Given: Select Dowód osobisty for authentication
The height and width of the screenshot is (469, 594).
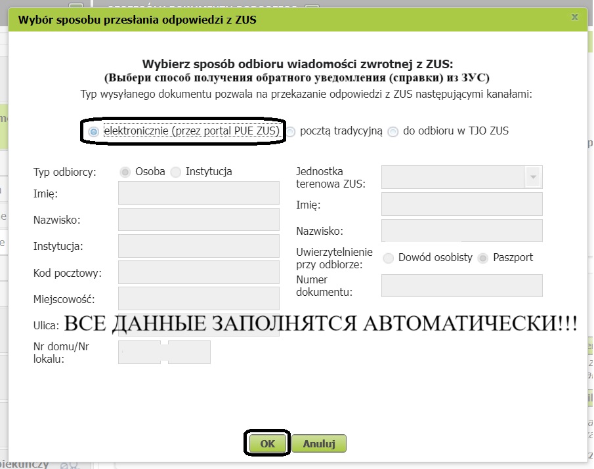Looking at the screenshot, I should (x=389, y=258).
